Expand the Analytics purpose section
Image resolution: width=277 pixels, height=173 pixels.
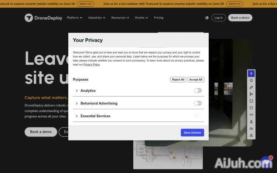[x=77, y=91]
